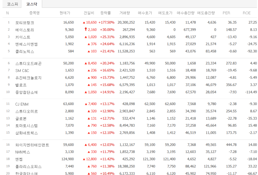The height and width of the screenshot is (175, 258).
Task: Open stock 에이스토리
Action: pyautogui.click(x=24, y=30)
